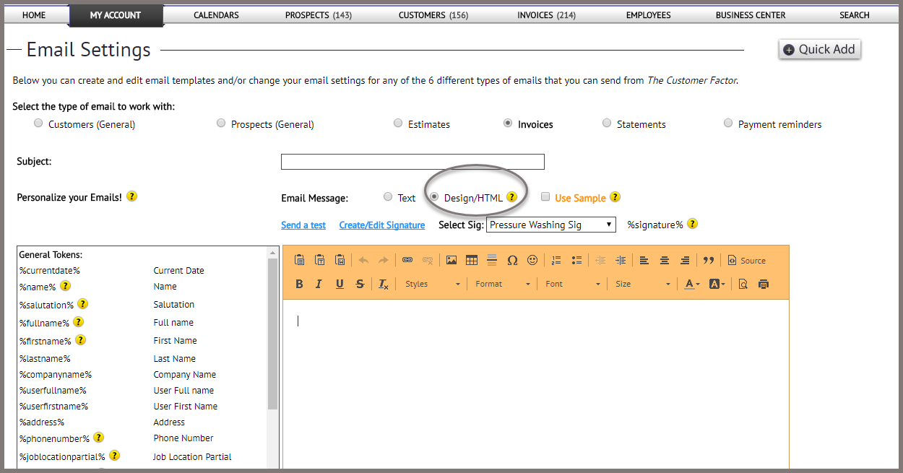
Task: Click the insert link icon
Action: (x=407, y=261)
